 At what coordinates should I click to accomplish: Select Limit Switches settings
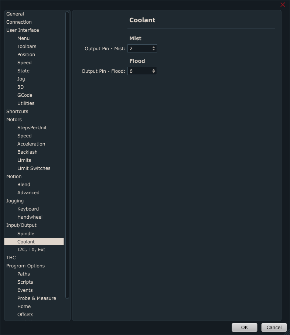coord(34,168)
